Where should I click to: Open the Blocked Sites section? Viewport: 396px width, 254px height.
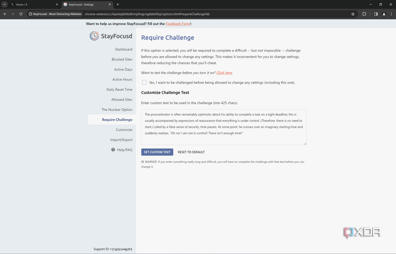[x=122, y=59]
